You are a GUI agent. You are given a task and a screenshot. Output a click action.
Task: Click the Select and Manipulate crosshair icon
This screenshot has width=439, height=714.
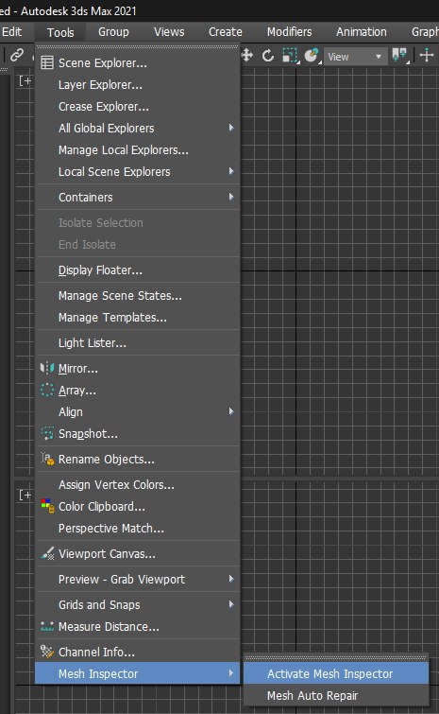tap(427, 56)
